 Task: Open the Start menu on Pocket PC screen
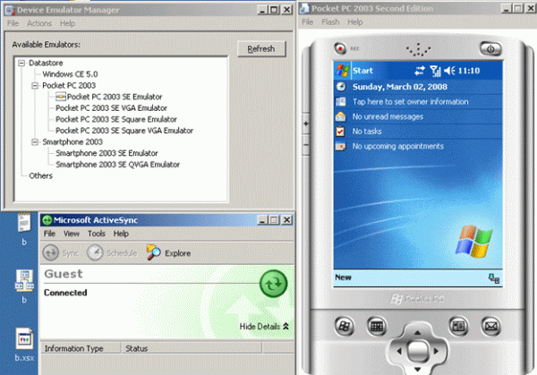pos(354,71)
